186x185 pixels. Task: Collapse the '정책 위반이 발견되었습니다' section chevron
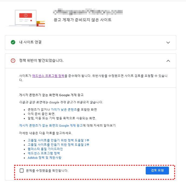click(x=168, y=61)
